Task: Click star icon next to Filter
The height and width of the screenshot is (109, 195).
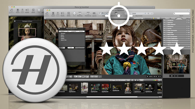Action: pos(135,80)
